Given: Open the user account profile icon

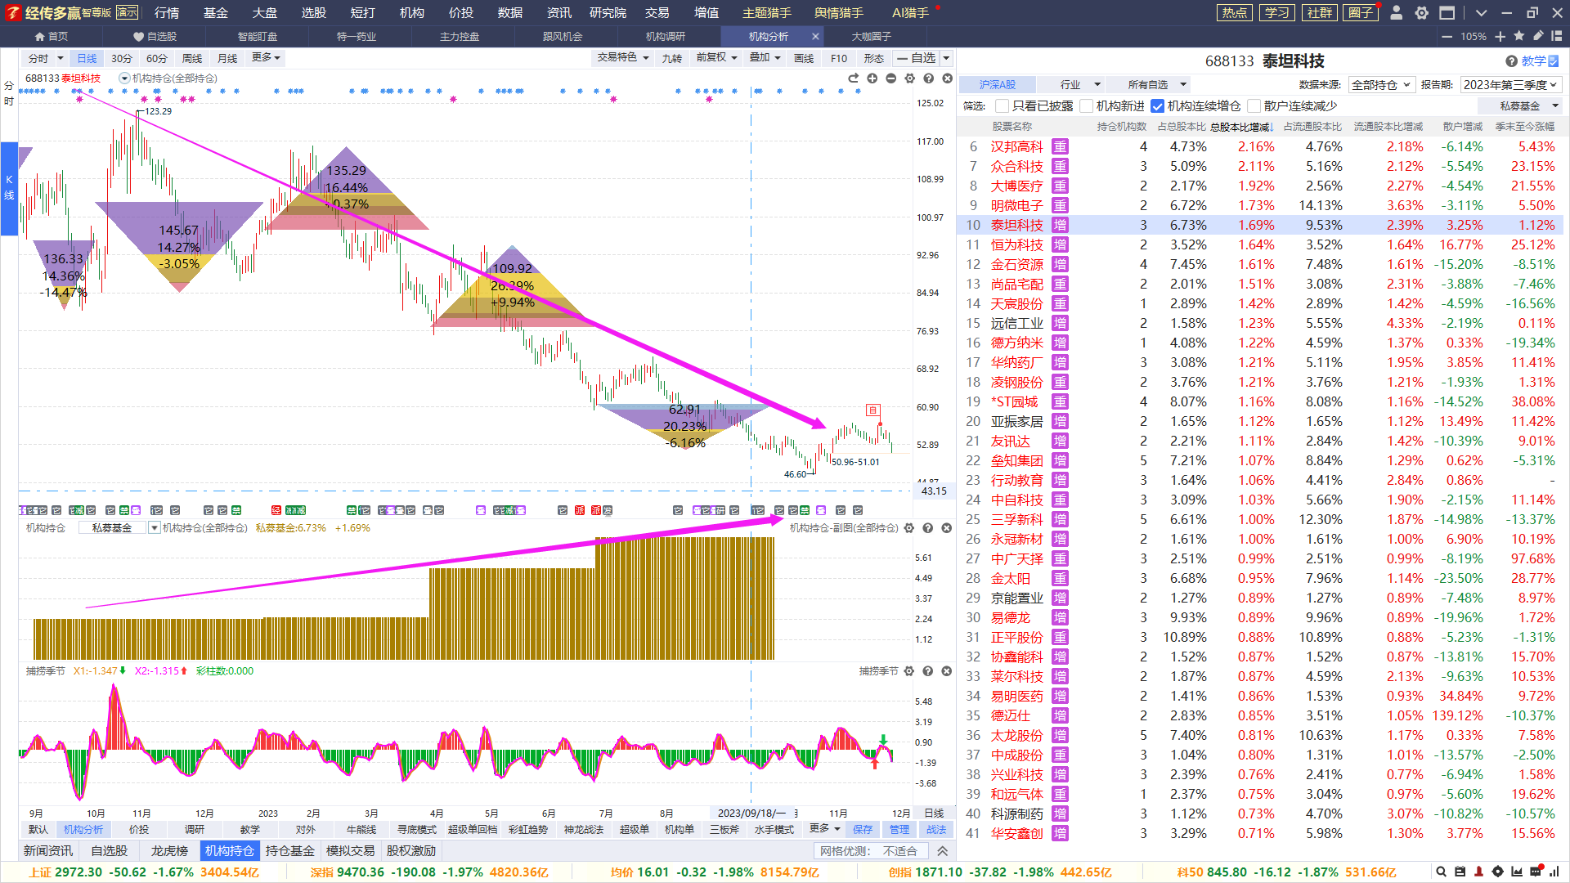Looking at the screenshot, I should coord(1397,13).
